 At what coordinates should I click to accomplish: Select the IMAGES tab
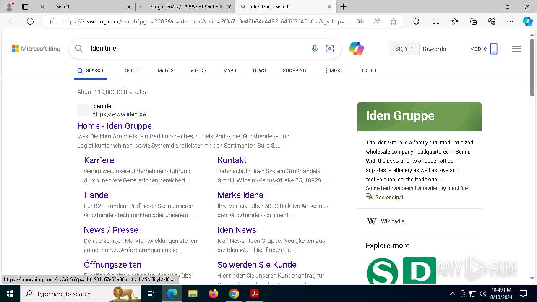click(x=165, y=70)
